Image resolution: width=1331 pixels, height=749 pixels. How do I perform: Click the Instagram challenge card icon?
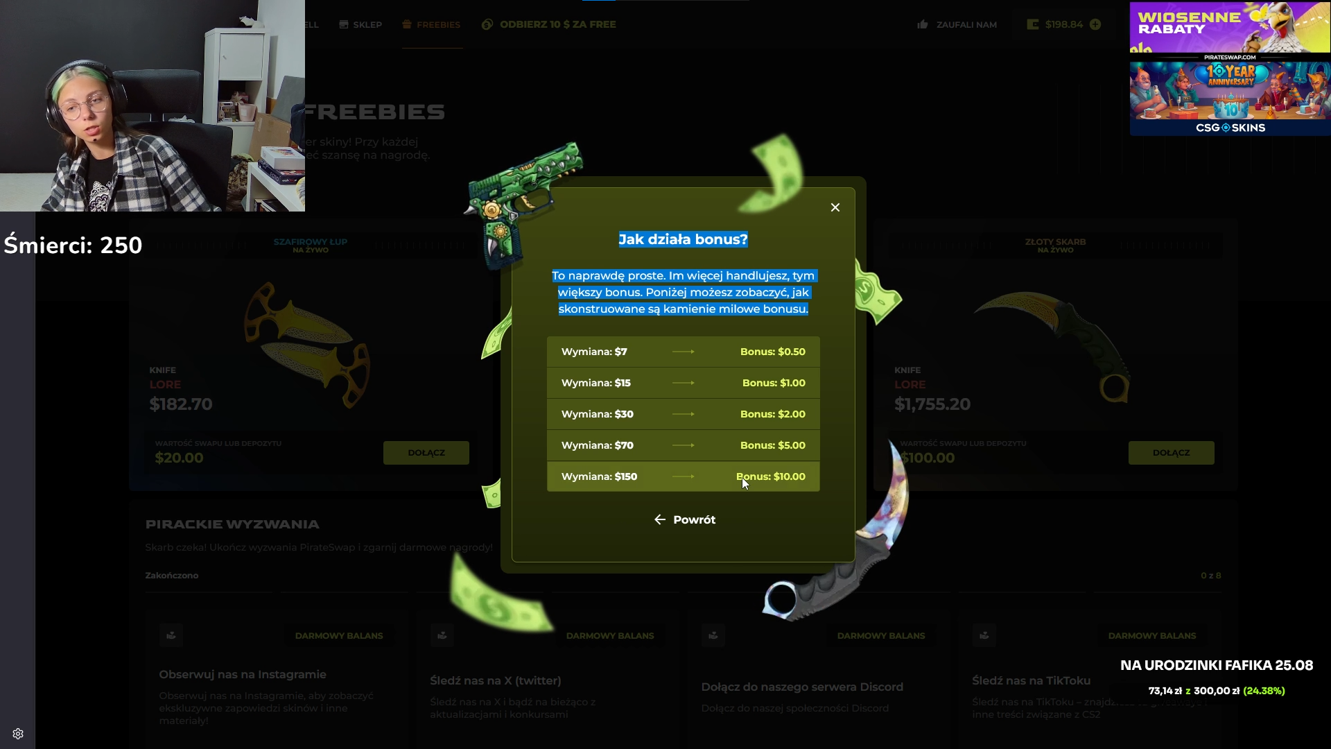[x=171, y=635]
